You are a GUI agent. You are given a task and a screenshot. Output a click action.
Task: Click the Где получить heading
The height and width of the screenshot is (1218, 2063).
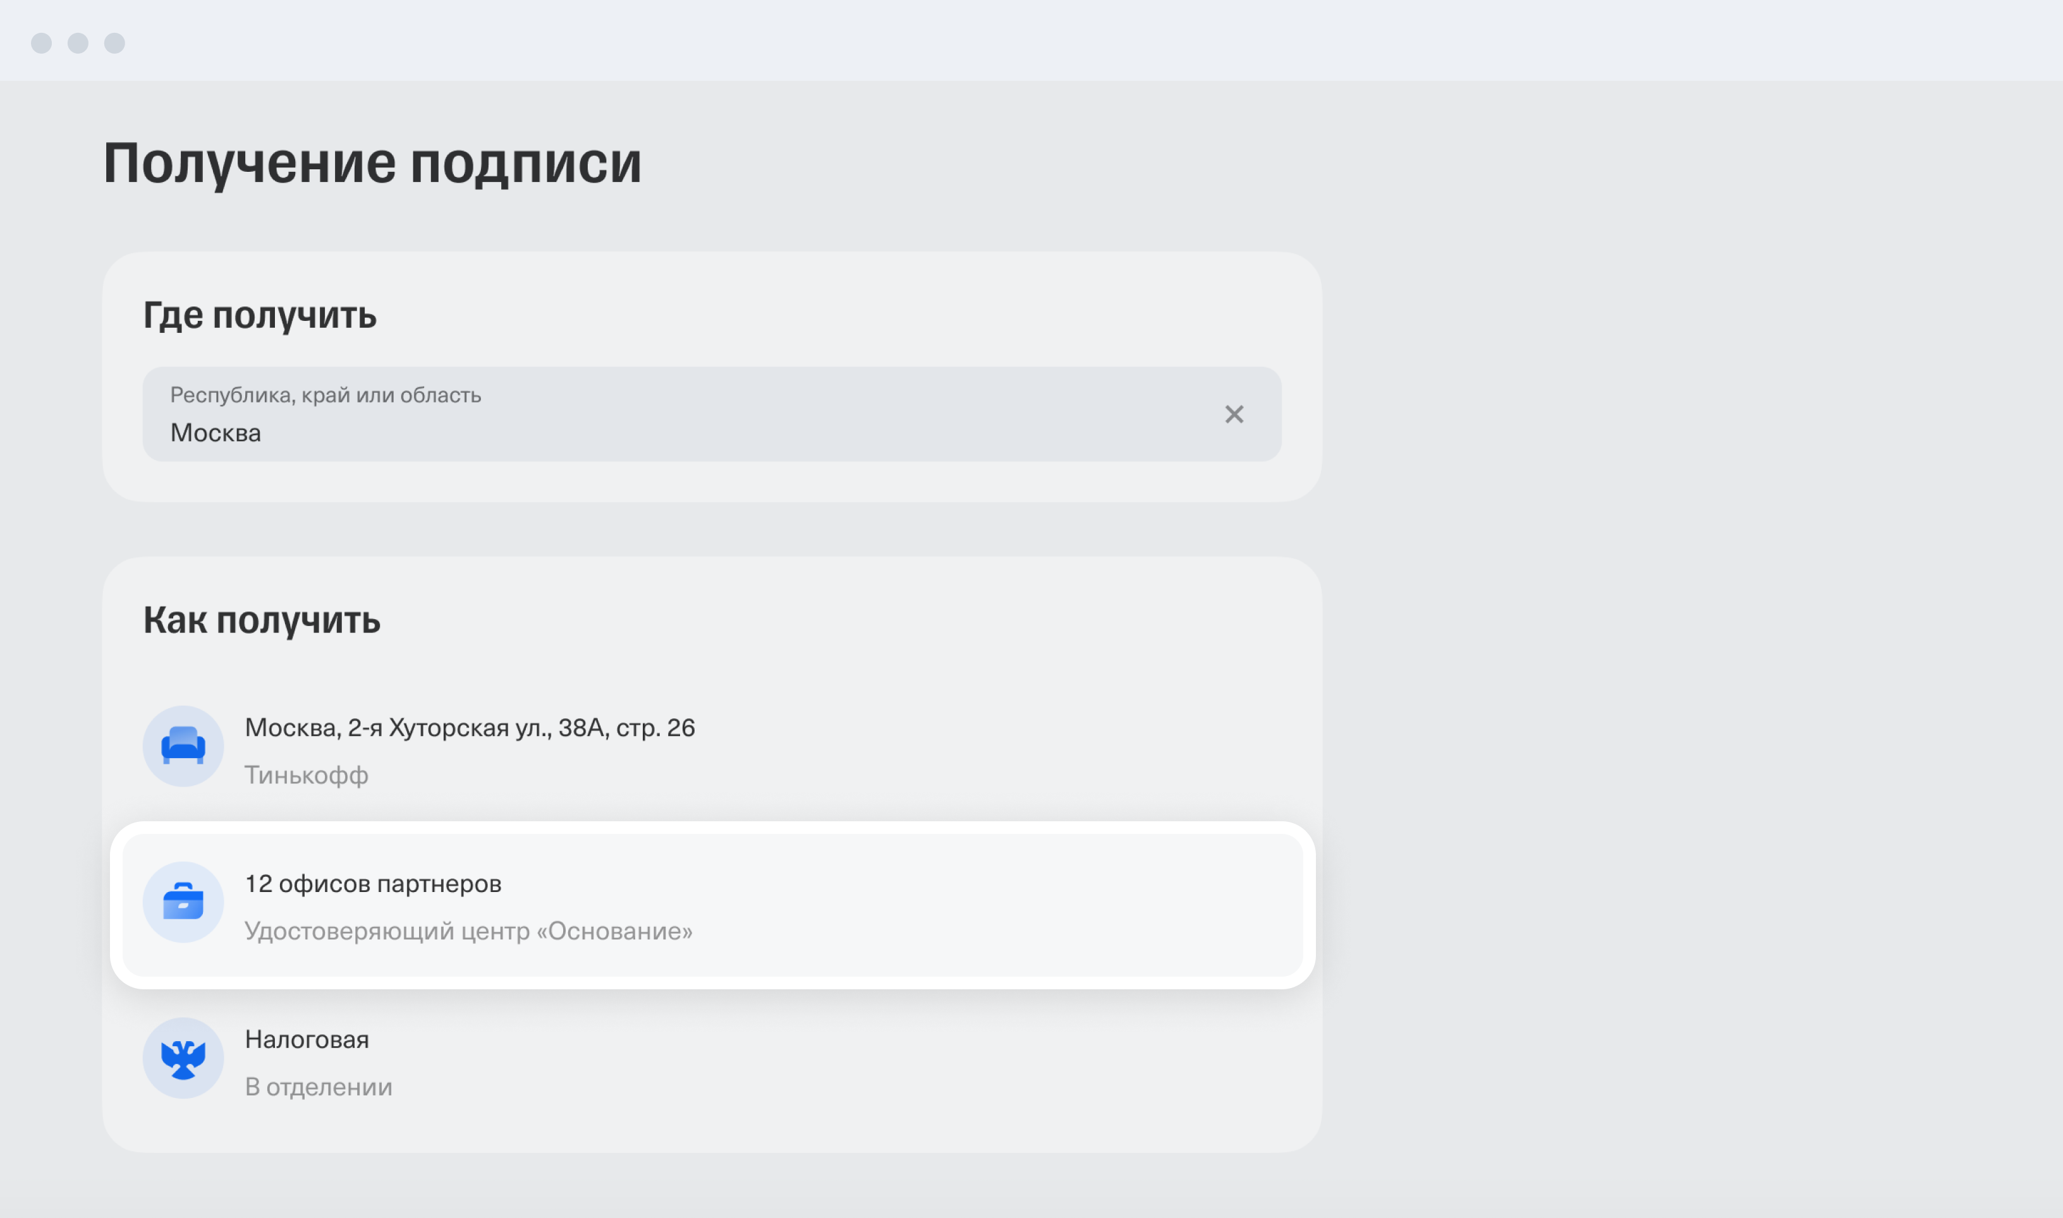pyautogui.click(x=259, y=315)
